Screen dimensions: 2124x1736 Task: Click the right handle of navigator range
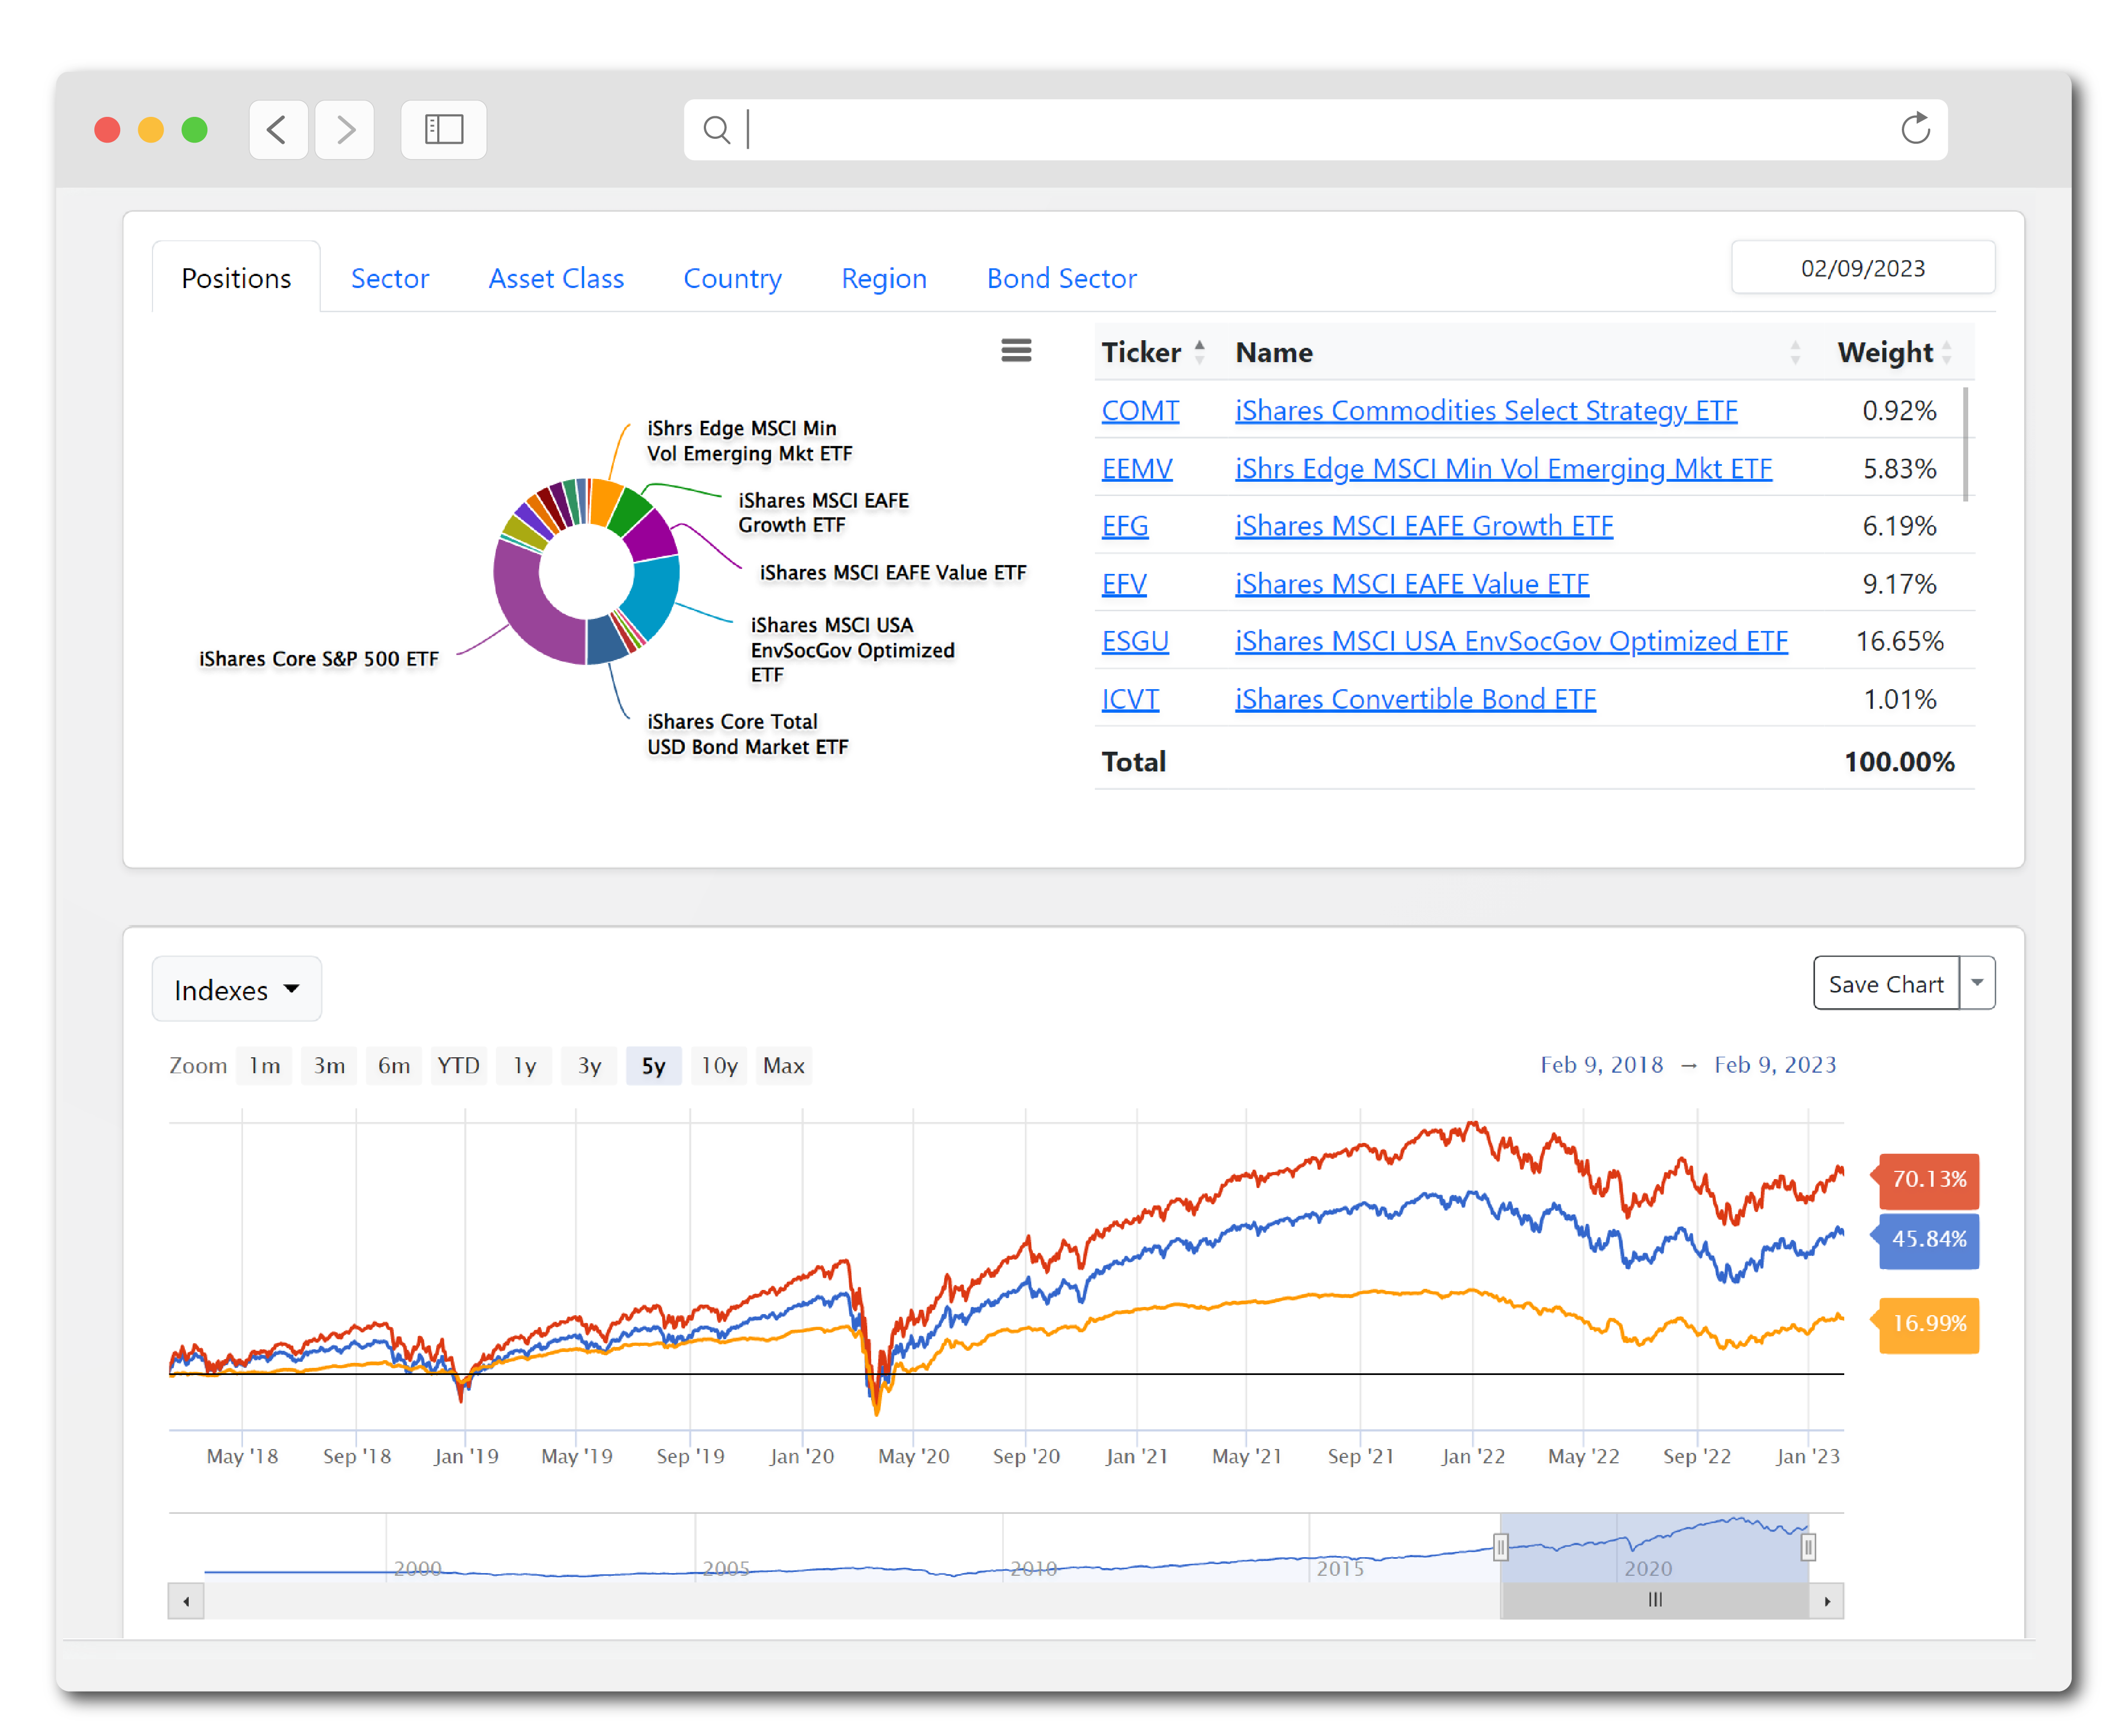click(1807, 1547)
